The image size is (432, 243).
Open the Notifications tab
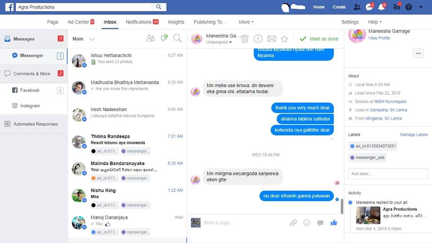pos(142,22)
